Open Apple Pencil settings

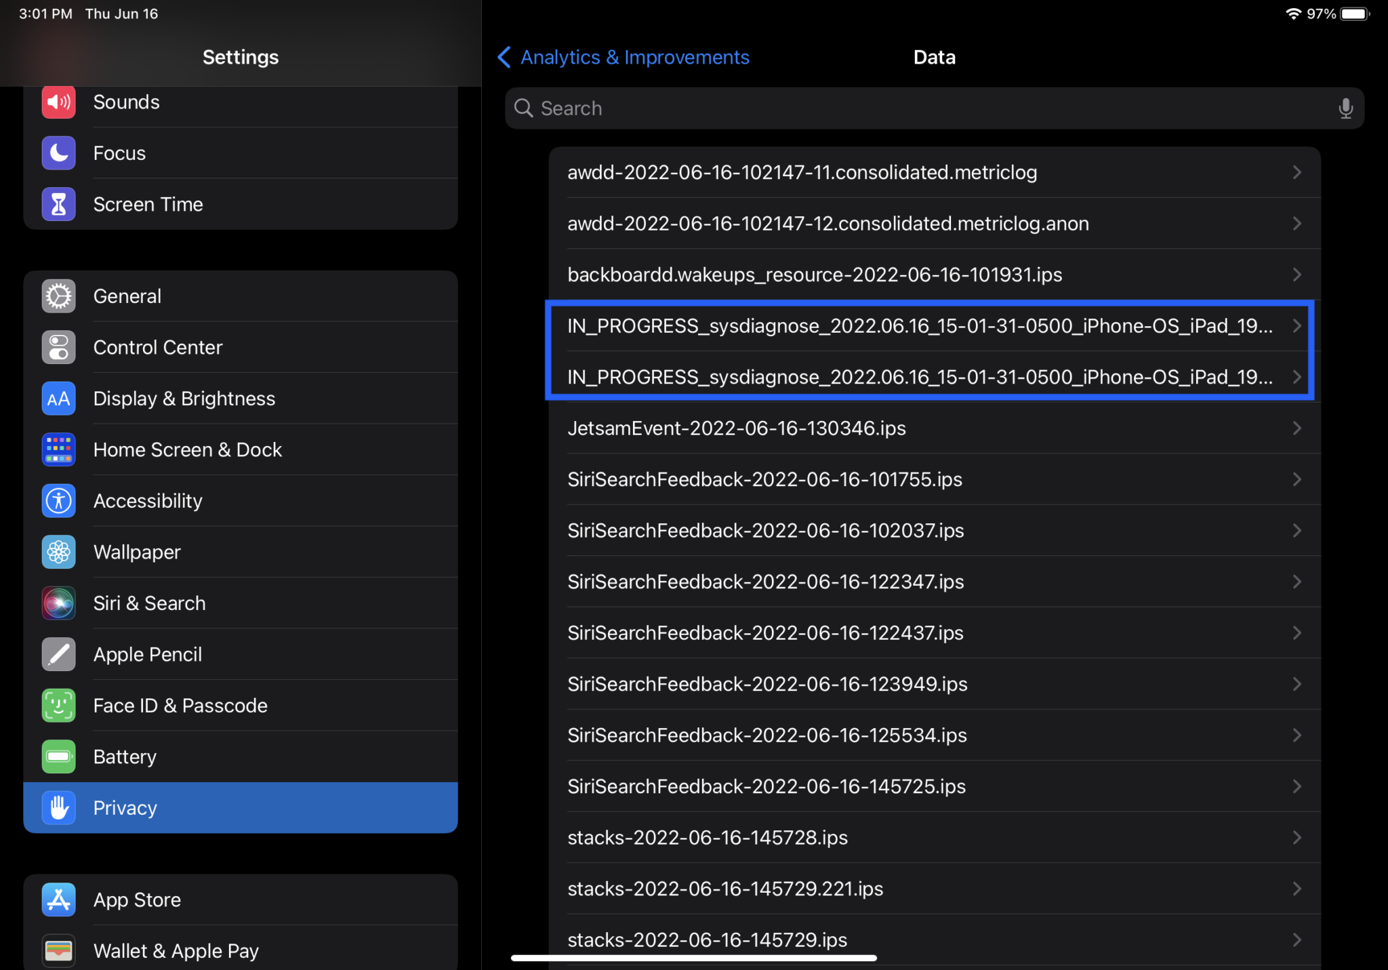[241, 654]
